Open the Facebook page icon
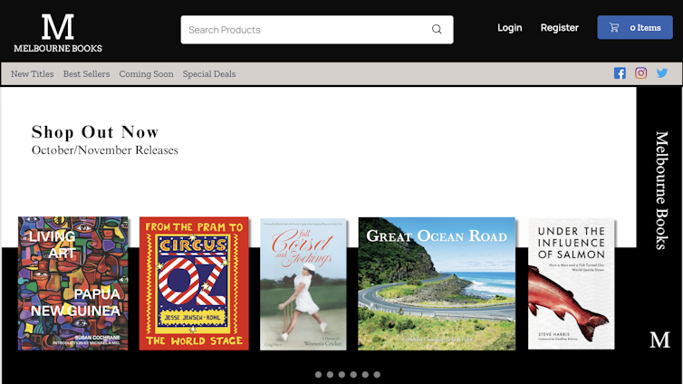 pyautogui.click(x=620, y=73)
